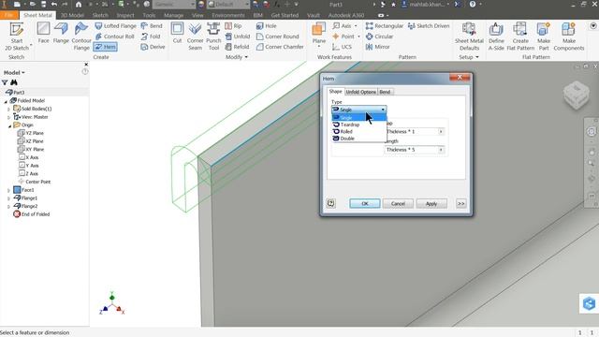Select the Cut tool
599x337 pixels.
point(177,33)
